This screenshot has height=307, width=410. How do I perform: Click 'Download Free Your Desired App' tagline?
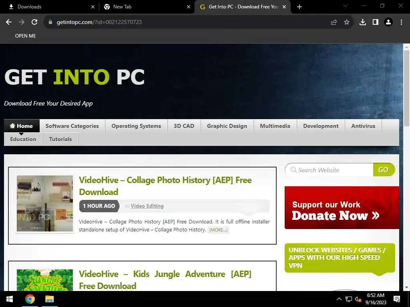click(x=48, y=104)
